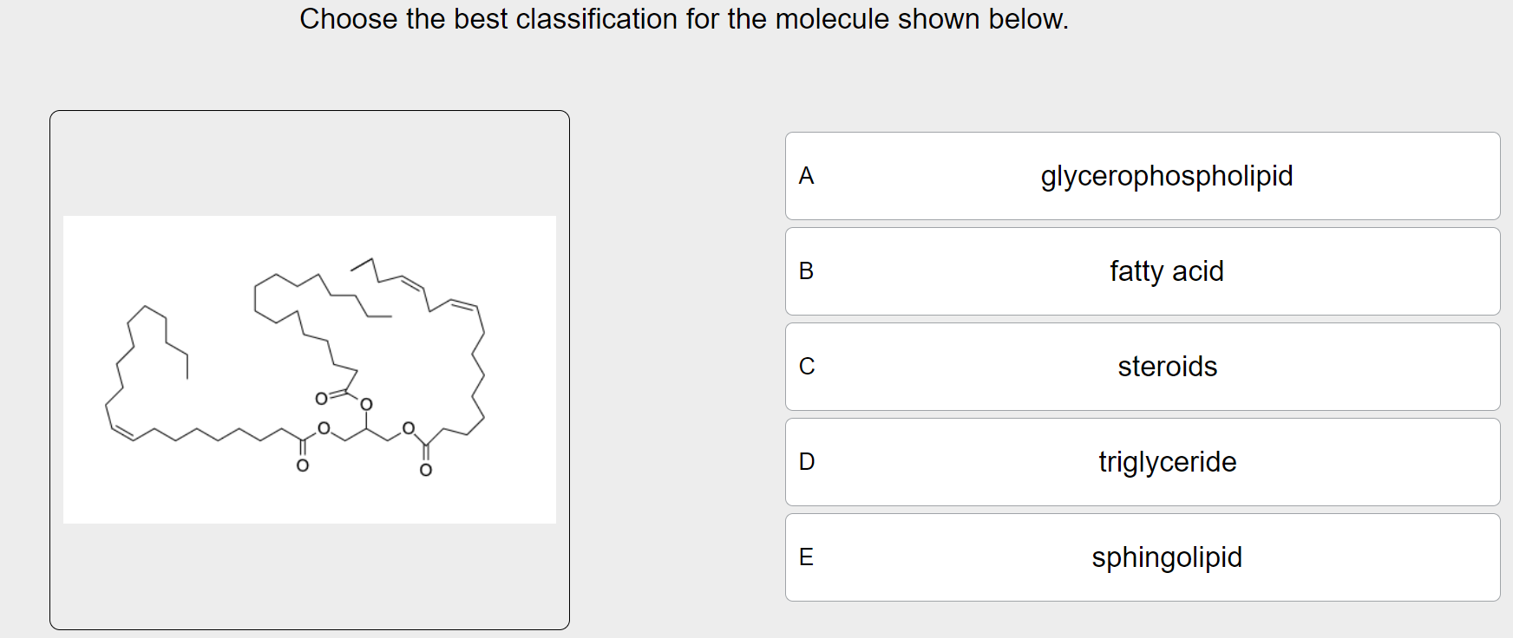Image resolution: width=1513 pixels, height=638 pixels.
Task: Click answer C steroids
Action: click(x=1166, y=367)
